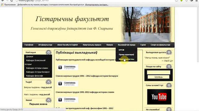199x111 pixels.
Task: Open the Приложения apps shortcut
Action: pos(8,5)
